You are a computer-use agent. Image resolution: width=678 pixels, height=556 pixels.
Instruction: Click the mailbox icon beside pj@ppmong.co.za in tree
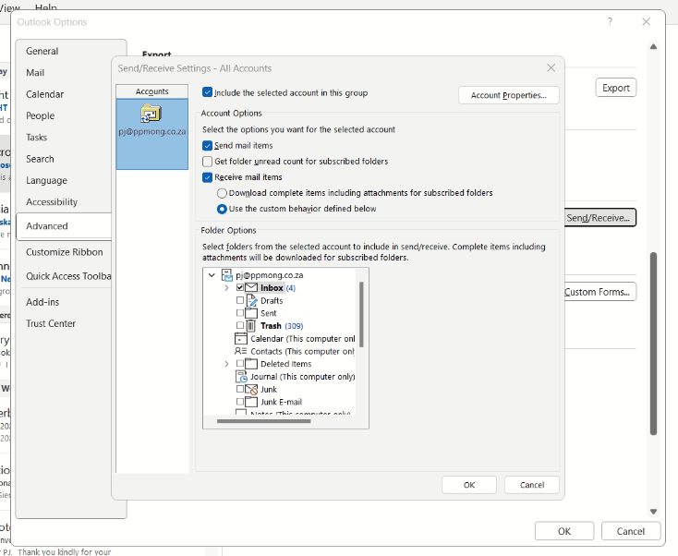click(x=227, y=275)
